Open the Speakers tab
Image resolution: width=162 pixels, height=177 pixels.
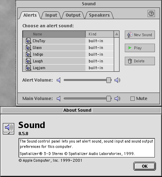[99, 15]
